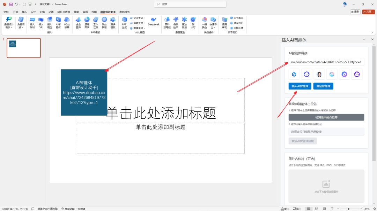This screenshot has height=211, width=377.
Task: Switch to the 幻灯片放映 ribbon tab
Action: pyautogui.click(x=64, y=12)
